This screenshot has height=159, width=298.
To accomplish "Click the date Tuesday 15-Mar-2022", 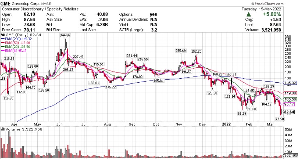I will coord(261,9).
